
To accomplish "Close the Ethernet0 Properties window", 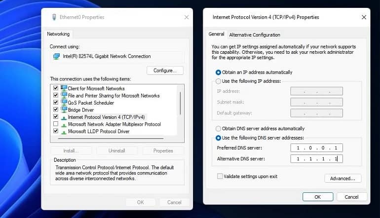I will [187, 17].
